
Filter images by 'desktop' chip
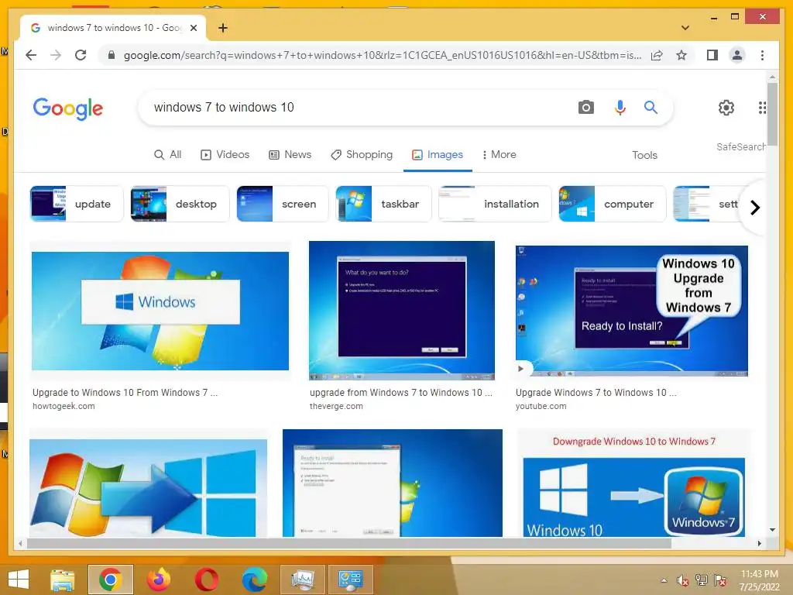[x=180, y=204]
